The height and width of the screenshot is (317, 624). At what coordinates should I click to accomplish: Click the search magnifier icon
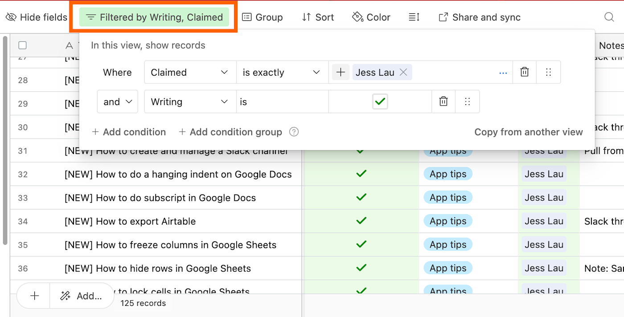(x=609, y=17)
